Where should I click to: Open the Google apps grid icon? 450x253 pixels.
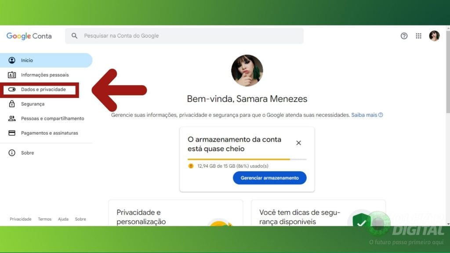click(418, 36)
